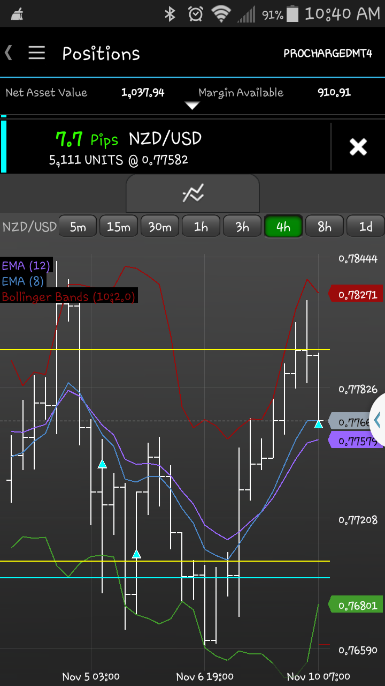The height and width of the screenshot is (686, 385).
Task: Select the Margin Available label
Action: 241,93
